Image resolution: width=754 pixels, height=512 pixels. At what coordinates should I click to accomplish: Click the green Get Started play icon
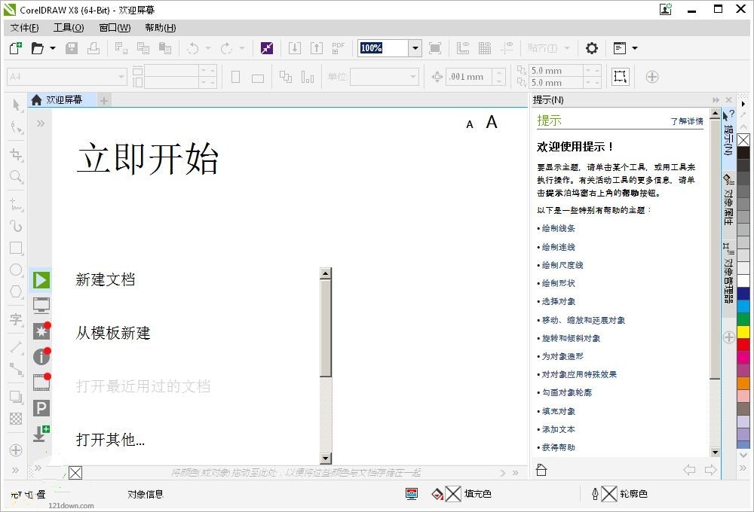pos(41,280)
